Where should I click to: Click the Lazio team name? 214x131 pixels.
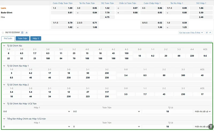(4, 8)
